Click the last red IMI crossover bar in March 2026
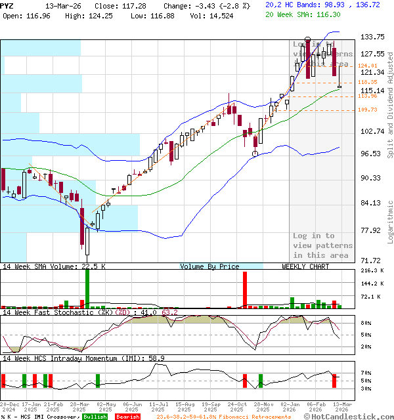Image resolution: width=394 pixels, height=420 pixels. [x=334, y=381]
